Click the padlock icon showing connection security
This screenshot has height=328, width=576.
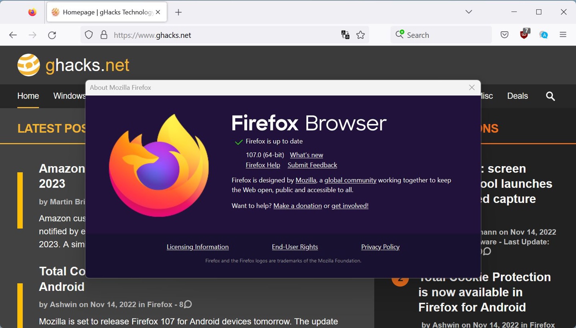[x=104, y=35]
